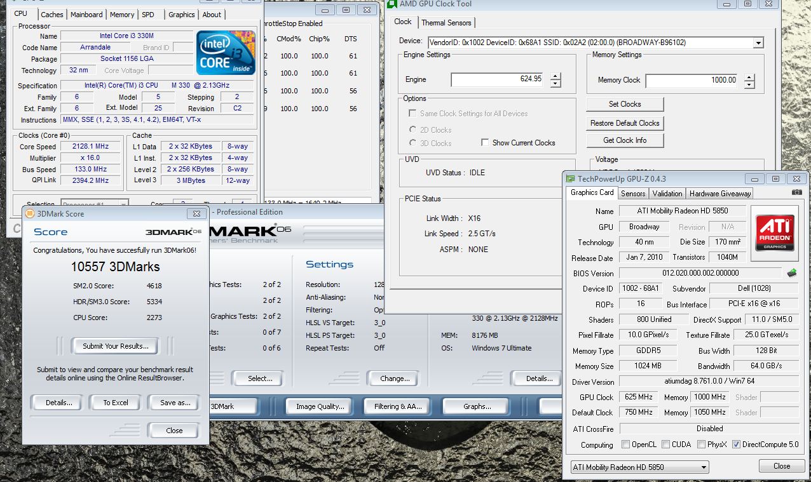Click the '10557 3DMarks' score text
This screenshot has width=811, height=482.
[116, 267]
